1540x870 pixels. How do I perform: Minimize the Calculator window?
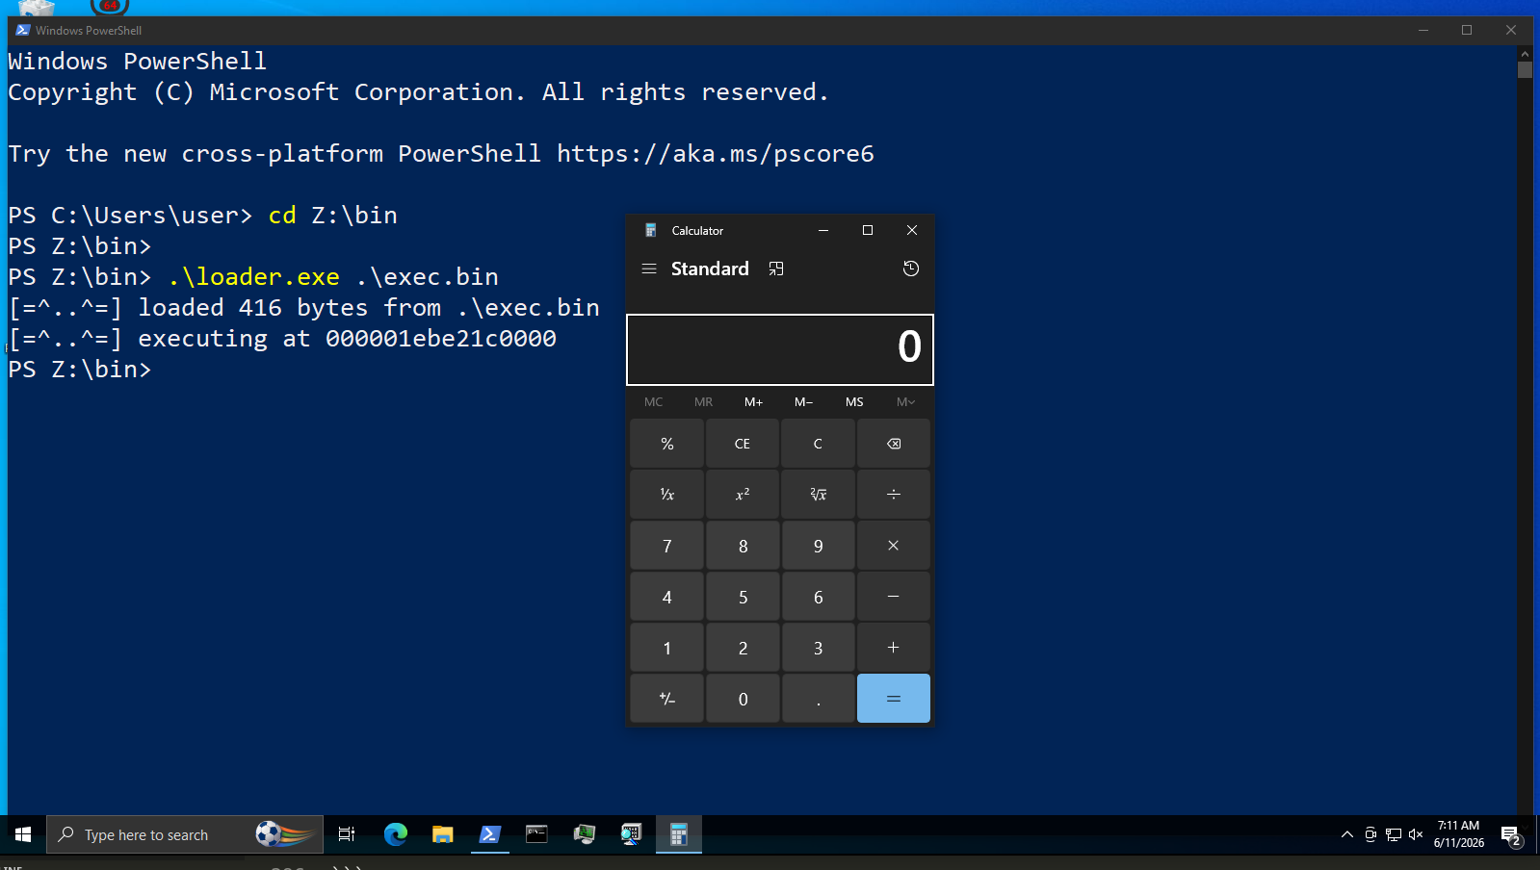click(x=823, y=230)
